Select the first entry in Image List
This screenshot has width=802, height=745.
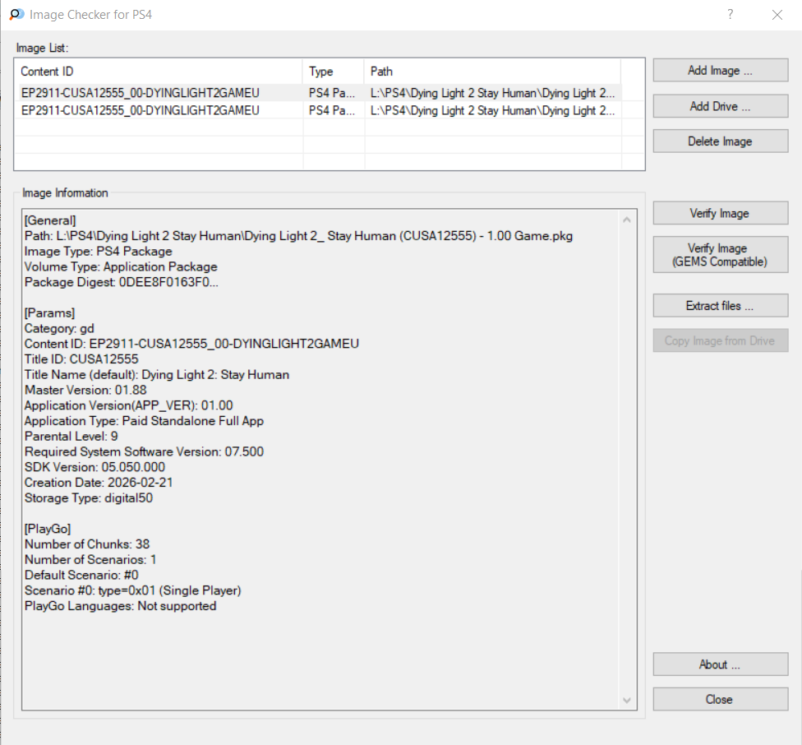141,94
